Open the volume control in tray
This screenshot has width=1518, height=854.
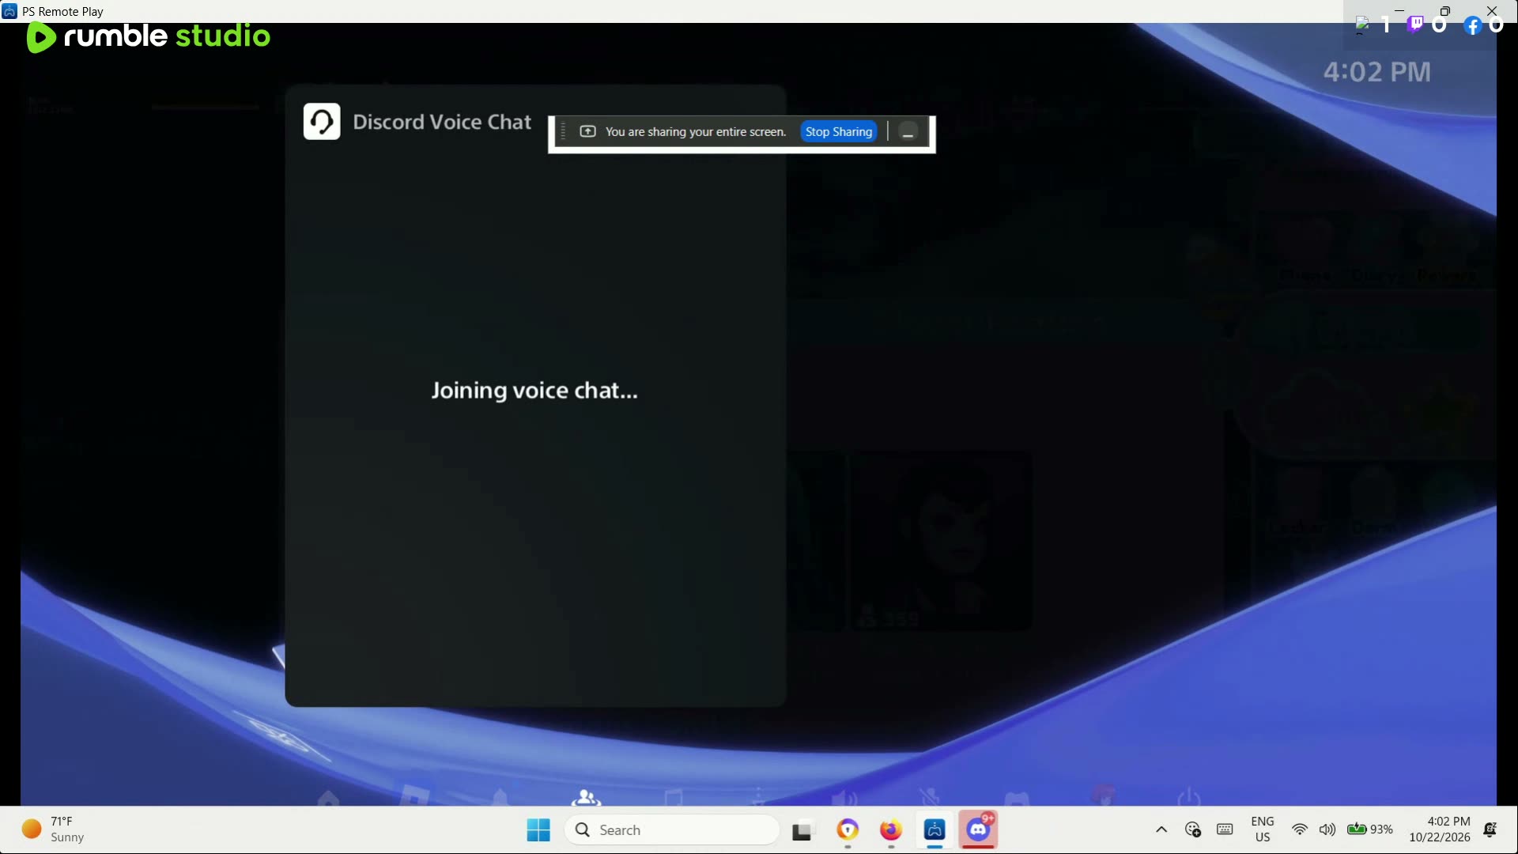(1327, 829)
